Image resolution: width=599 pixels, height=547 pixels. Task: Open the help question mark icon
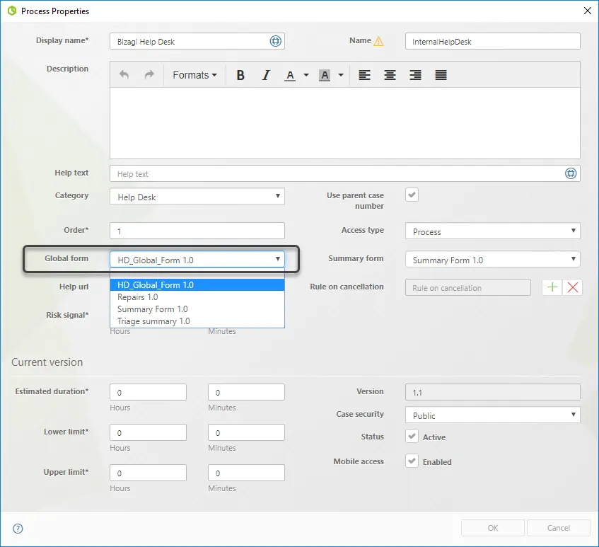[x=18, y=529]
